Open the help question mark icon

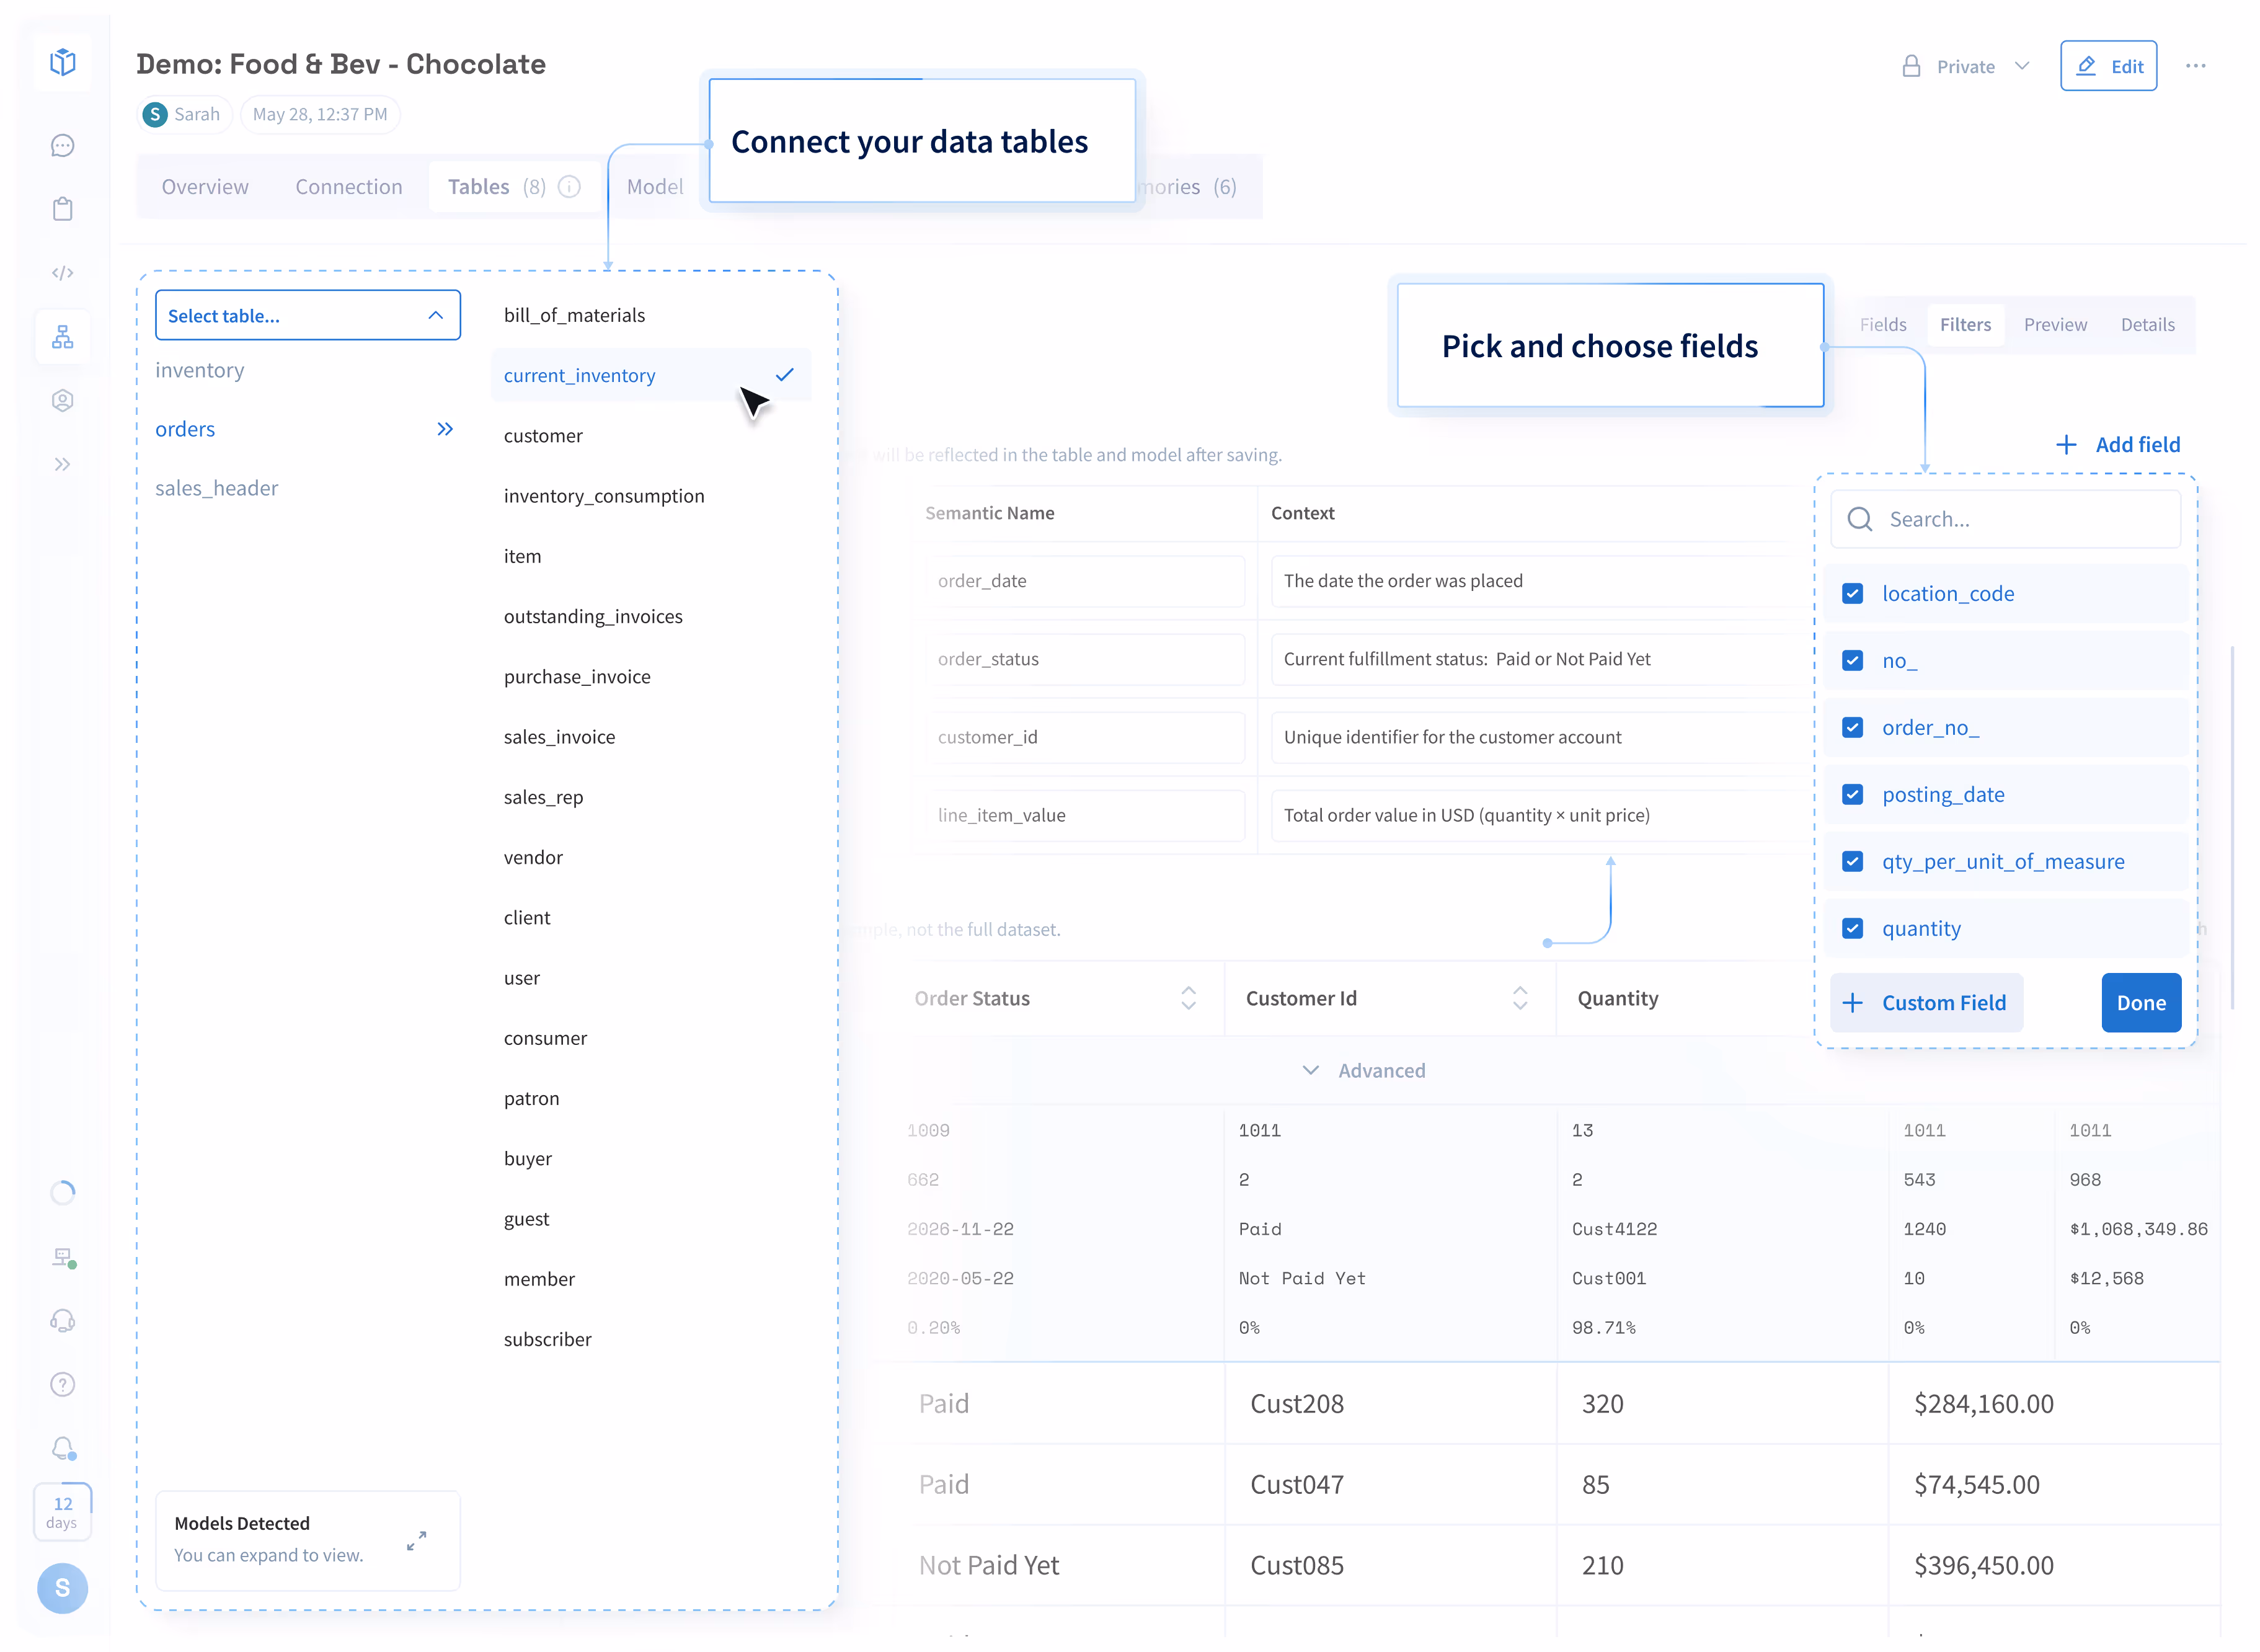click(x=62, y=1385)
